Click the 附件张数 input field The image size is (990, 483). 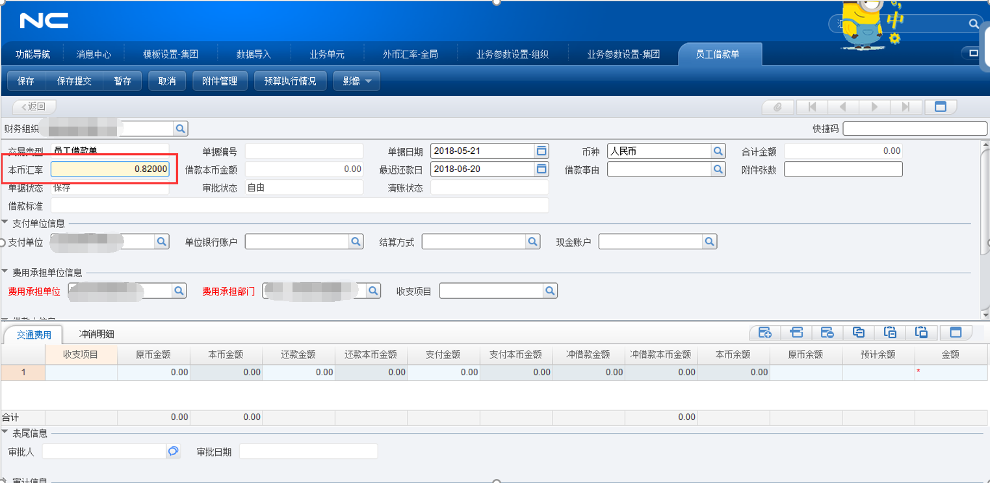click(843, 169)
